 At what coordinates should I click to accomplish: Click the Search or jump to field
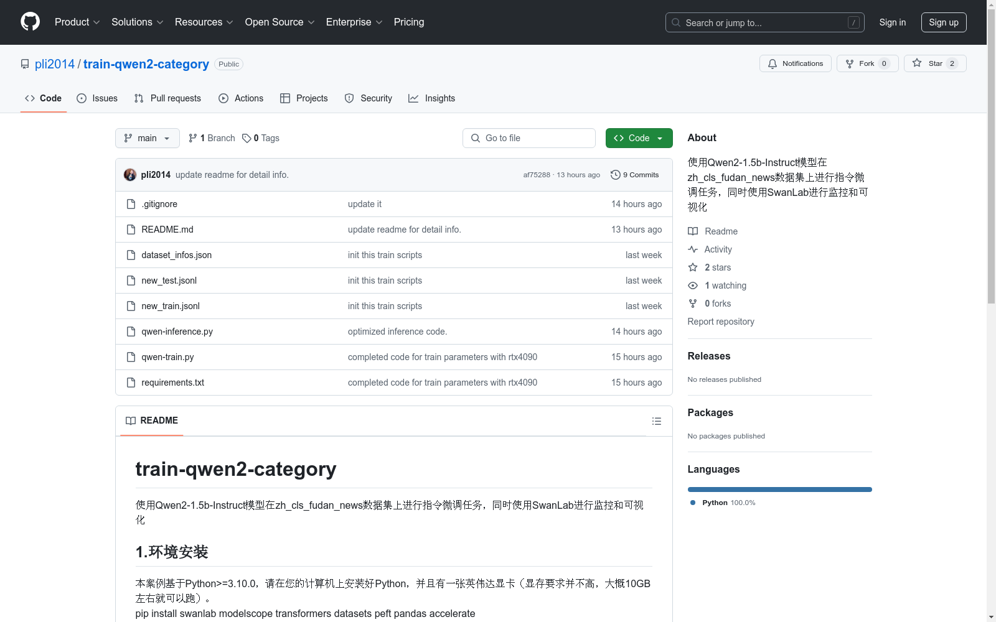pyautogui.click(x=765, y=22)
